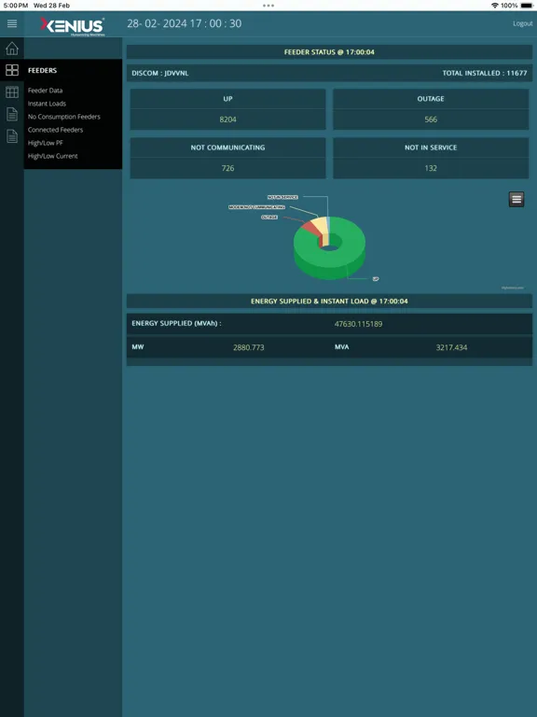Click ENERGY SUPPLIED & INSTANT LOAD header
This screenshot has width=537, height=717.
pyautogui.click(x=329, y=302)
